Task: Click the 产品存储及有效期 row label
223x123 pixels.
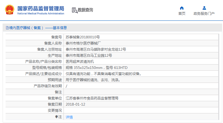Action: (48, 86)
